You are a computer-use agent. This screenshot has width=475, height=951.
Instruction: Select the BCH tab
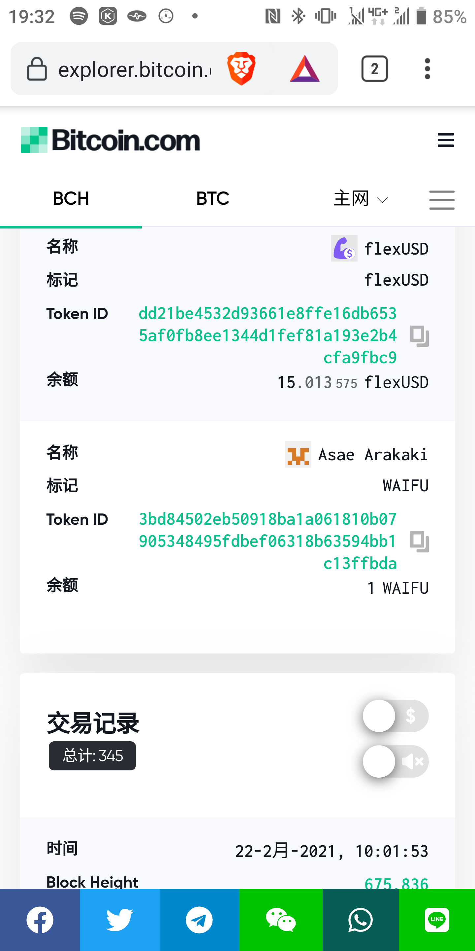pos(71,198)
